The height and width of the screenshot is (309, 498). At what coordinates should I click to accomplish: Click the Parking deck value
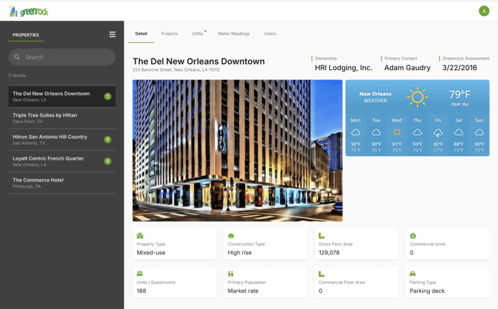click(427, 291)
